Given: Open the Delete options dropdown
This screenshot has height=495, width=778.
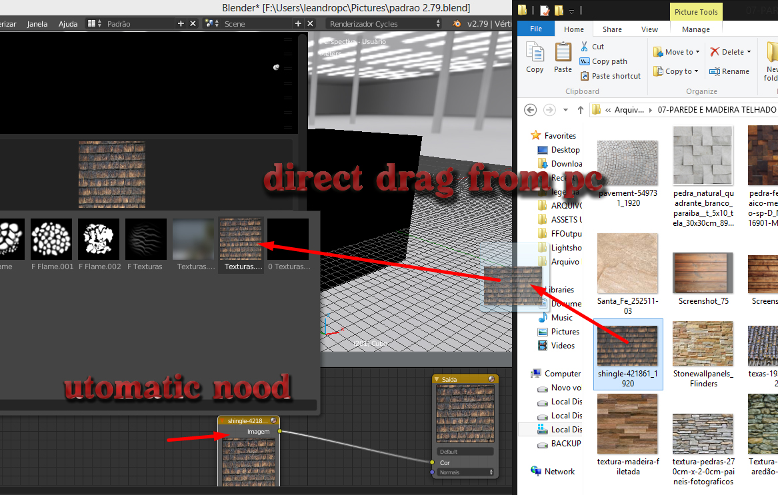Looking at the screenshot, I should point(749,51).
